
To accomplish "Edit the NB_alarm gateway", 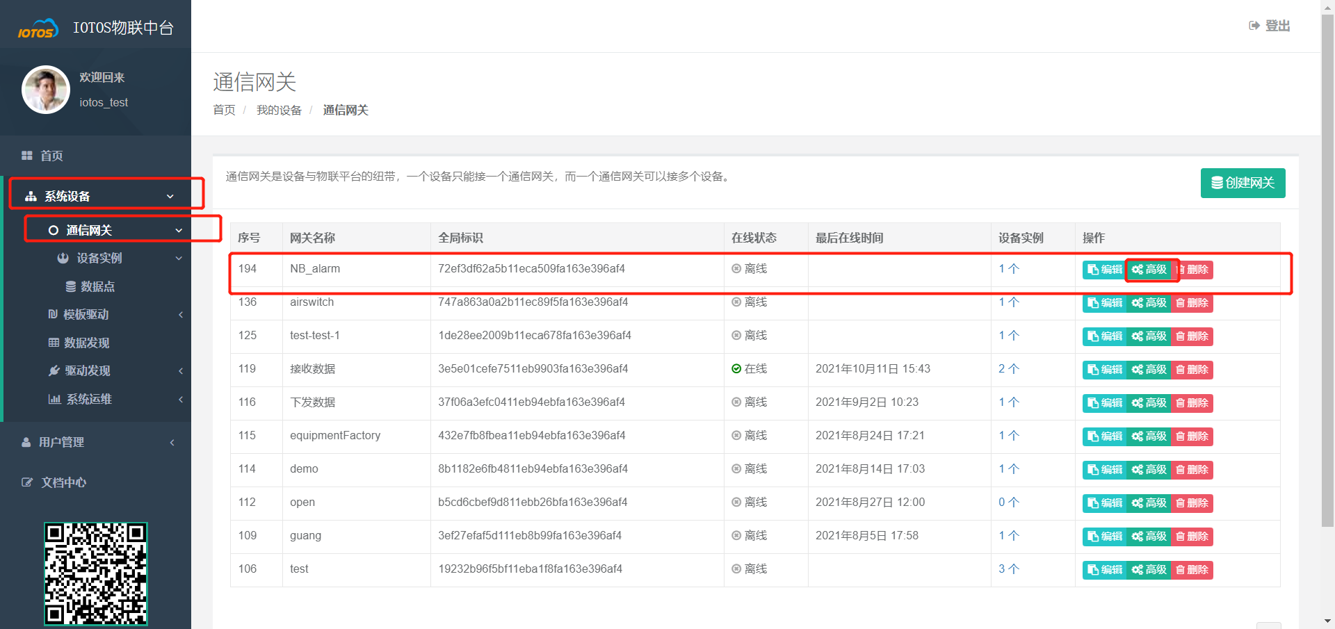I will [x=1104, y=270].
